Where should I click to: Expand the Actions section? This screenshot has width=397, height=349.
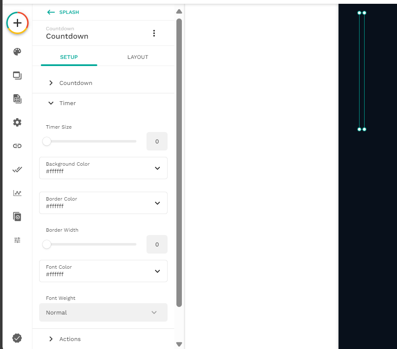tap(103, 339)
